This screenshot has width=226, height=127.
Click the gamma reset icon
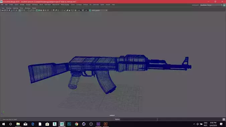83,10
